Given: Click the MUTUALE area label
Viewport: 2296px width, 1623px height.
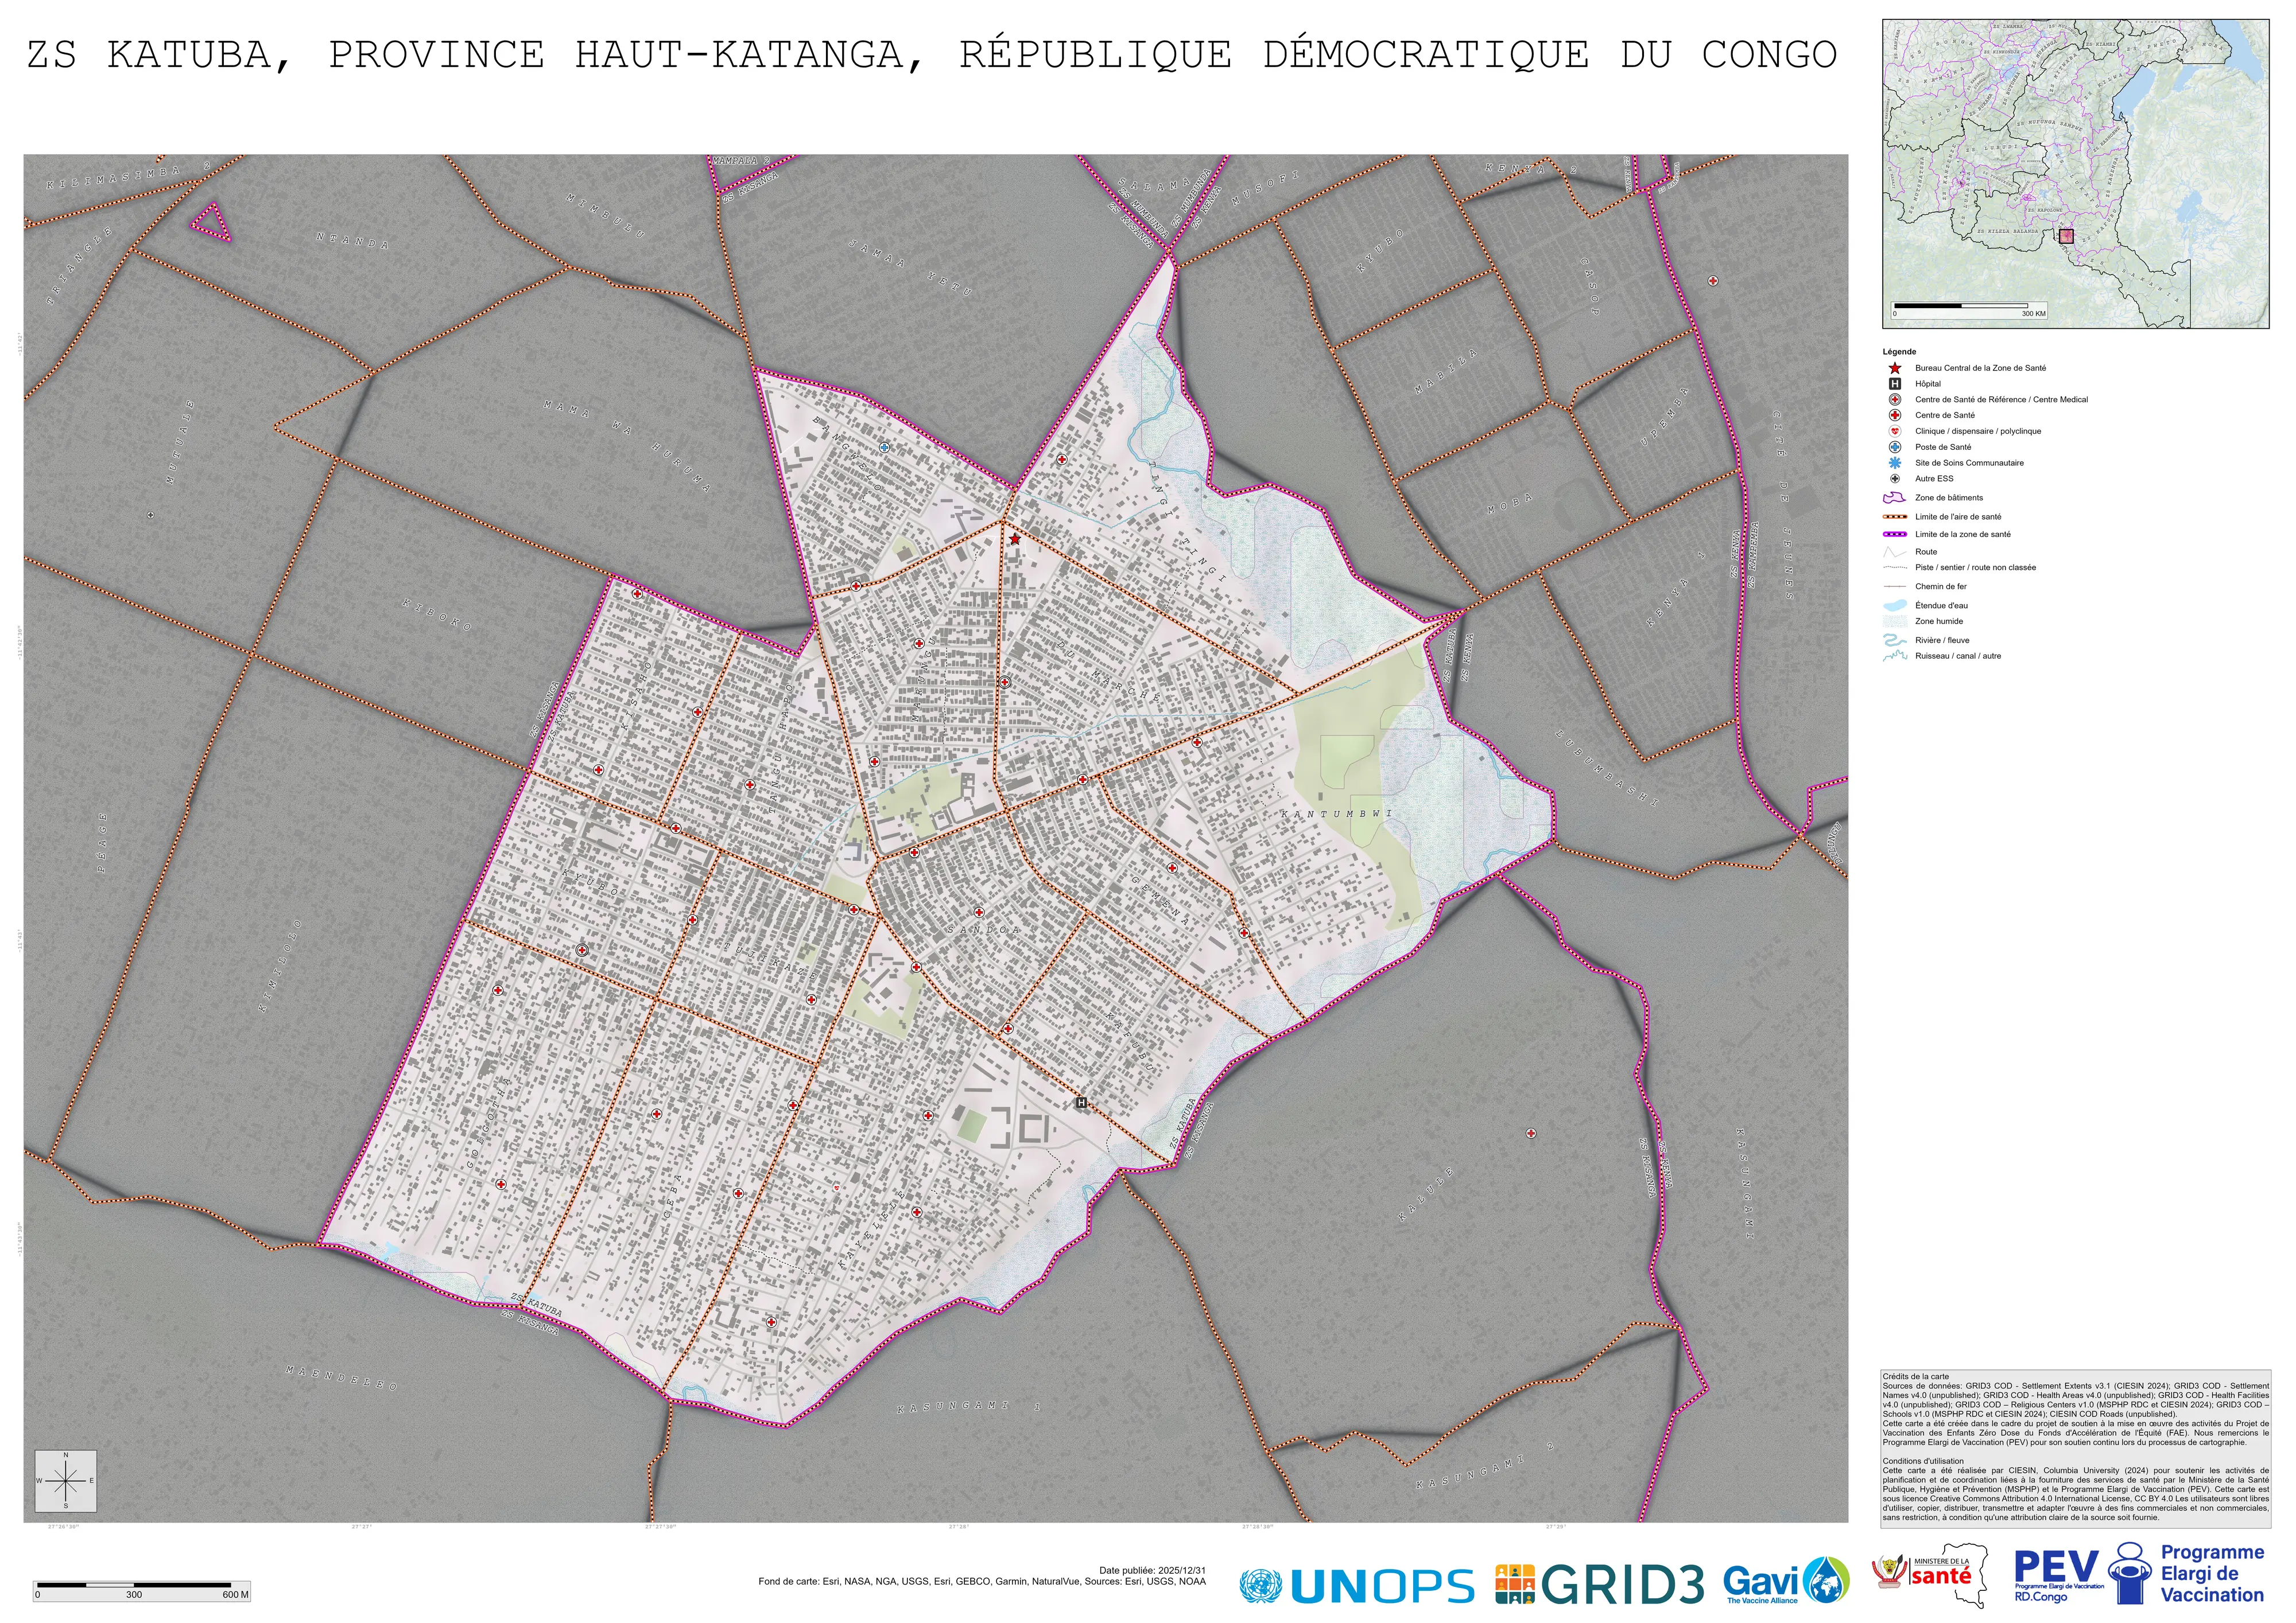Looking at the screenshot, I should (180, 443).
